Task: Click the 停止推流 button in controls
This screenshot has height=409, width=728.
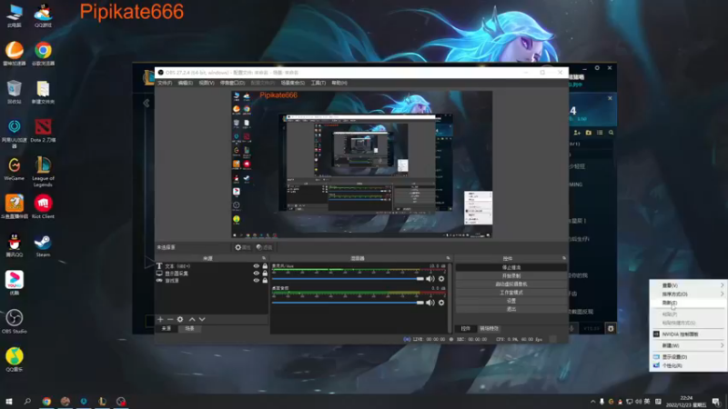Action: tap(511, 267)
